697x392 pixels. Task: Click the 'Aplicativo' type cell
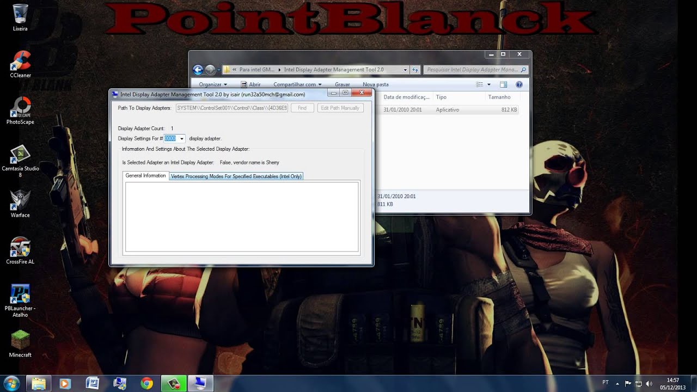(x=448, y=109)
